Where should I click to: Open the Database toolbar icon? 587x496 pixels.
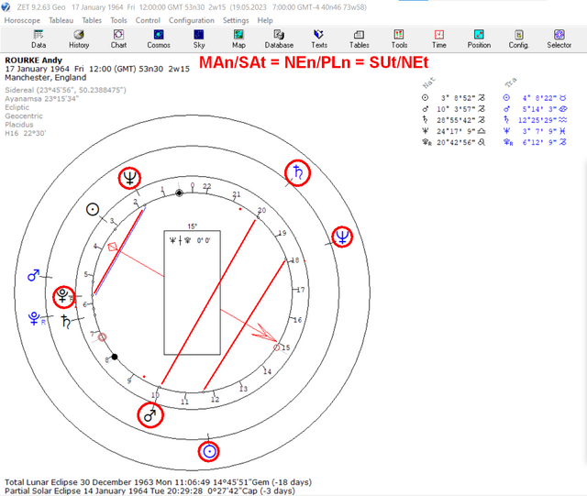click(279, 39)
